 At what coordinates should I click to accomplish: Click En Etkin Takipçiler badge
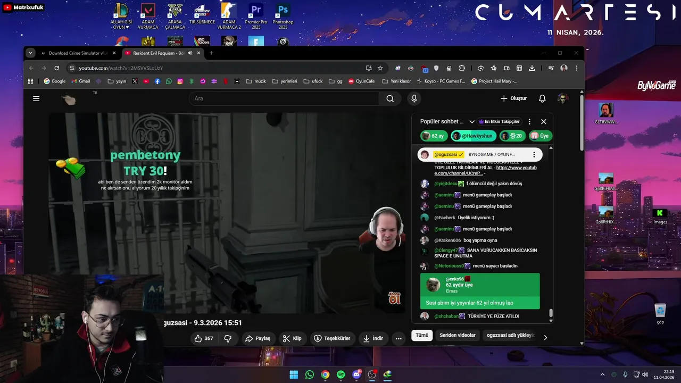[499, 122]
